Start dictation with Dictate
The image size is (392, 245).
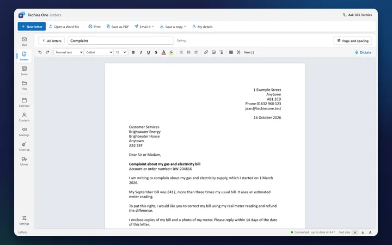363,52
